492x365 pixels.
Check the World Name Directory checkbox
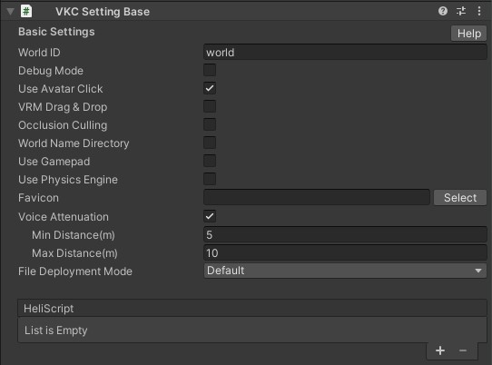point(210,143)
